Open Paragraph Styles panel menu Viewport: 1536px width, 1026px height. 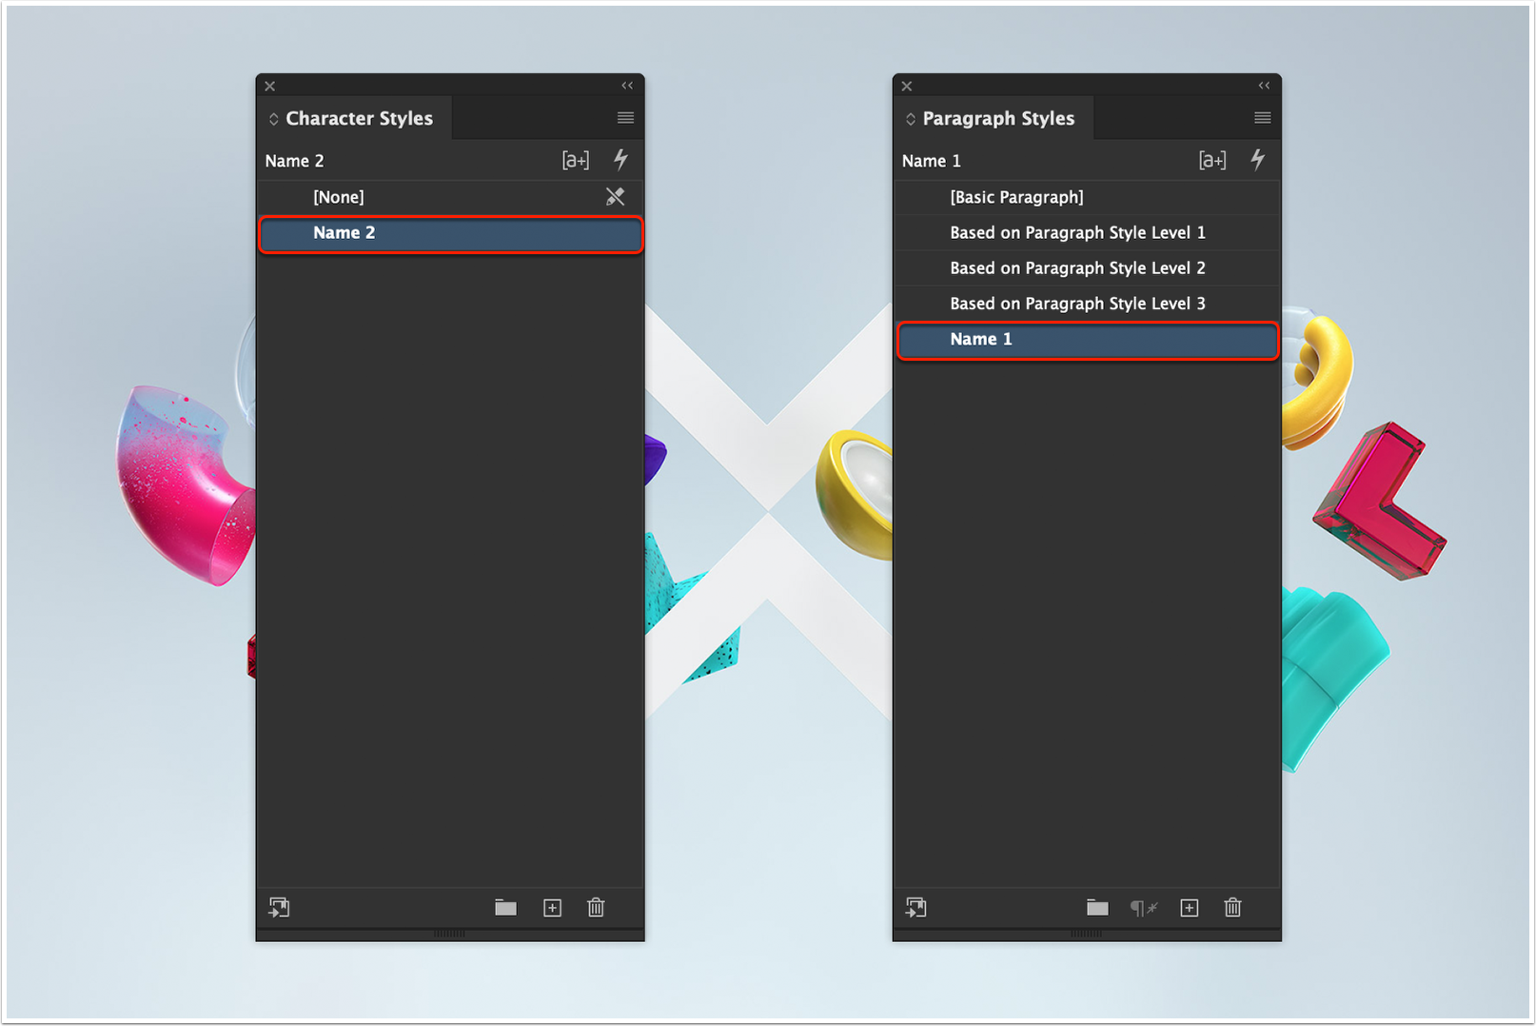[1263, 118]
